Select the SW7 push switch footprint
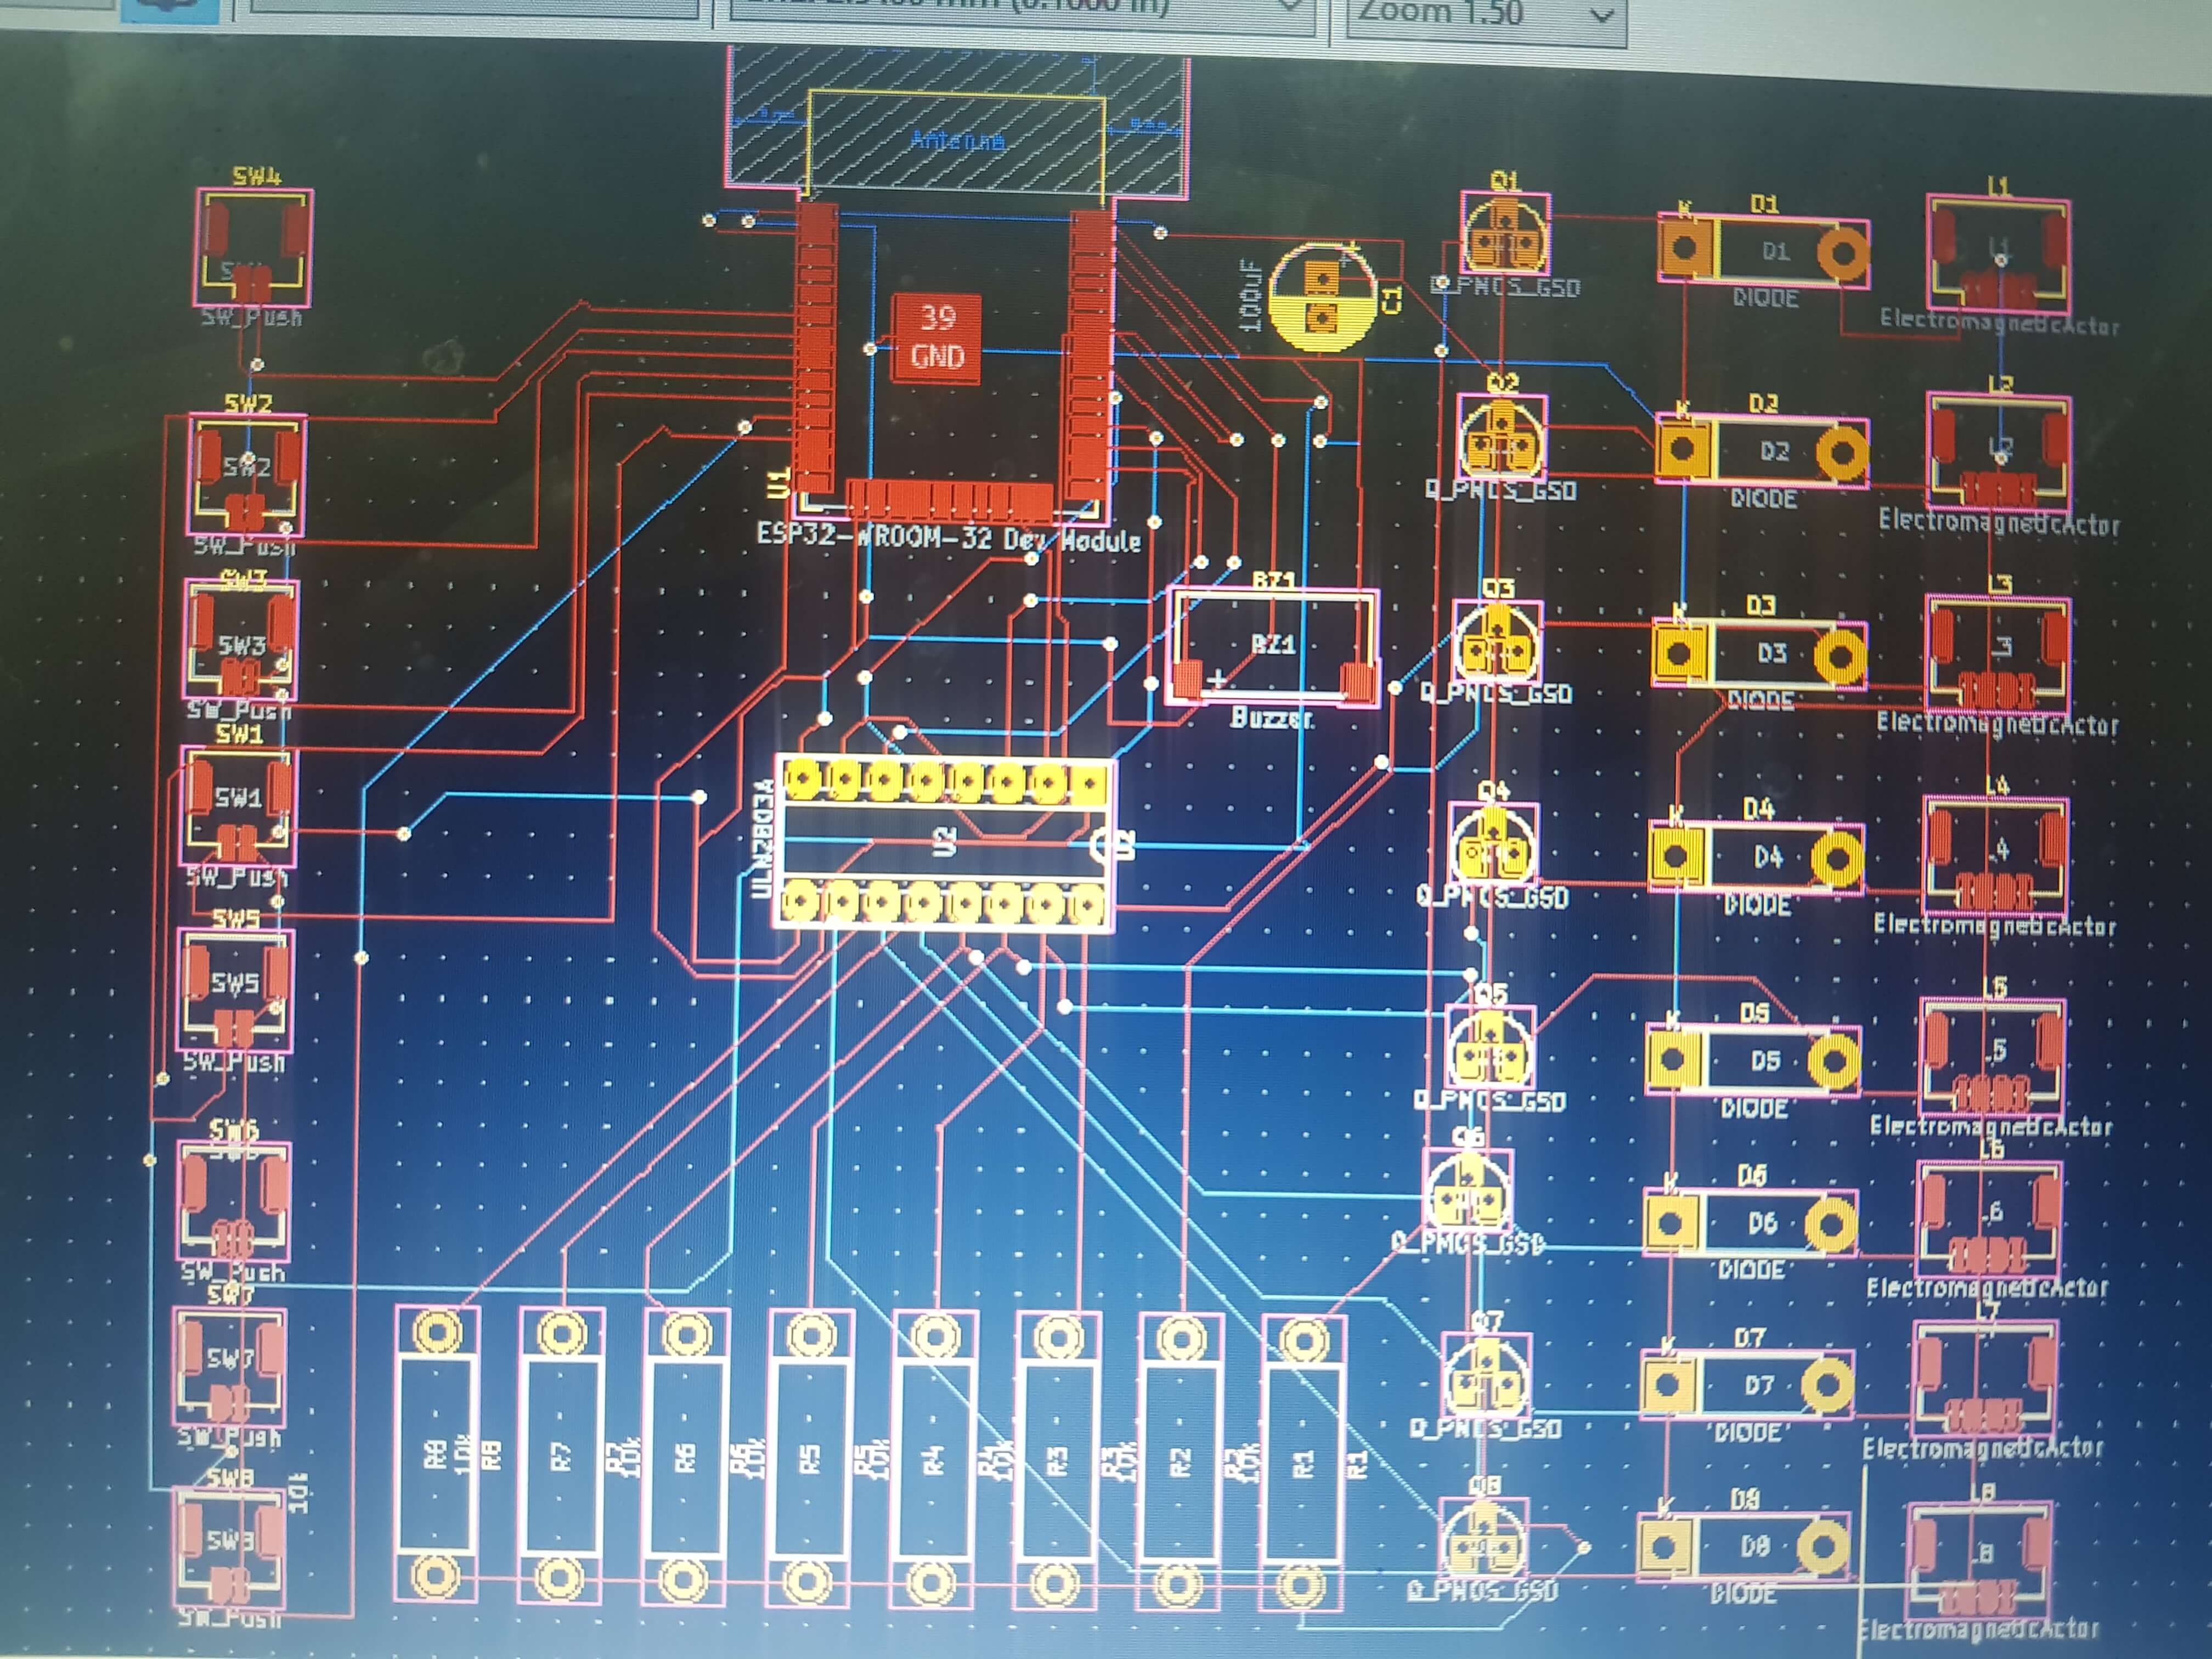Screen dimensions: 2212x1659 [x=229, y=1367]
